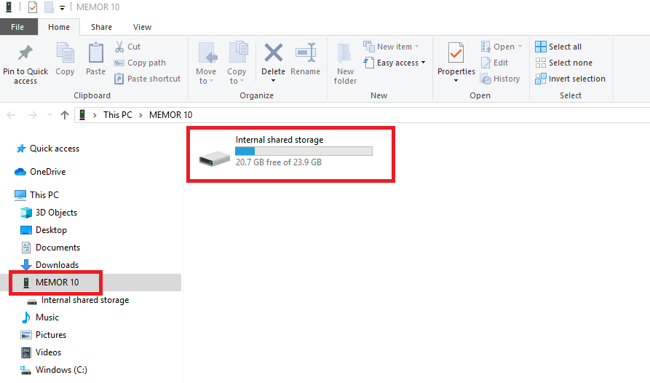
Task: Click the chevron before This PC in address bar
Action: click(95, 115)
